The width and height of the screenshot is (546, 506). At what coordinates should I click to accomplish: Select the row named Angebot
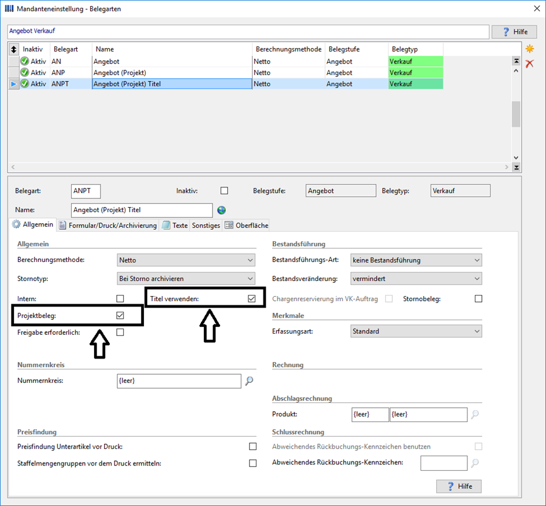(226, 61)
